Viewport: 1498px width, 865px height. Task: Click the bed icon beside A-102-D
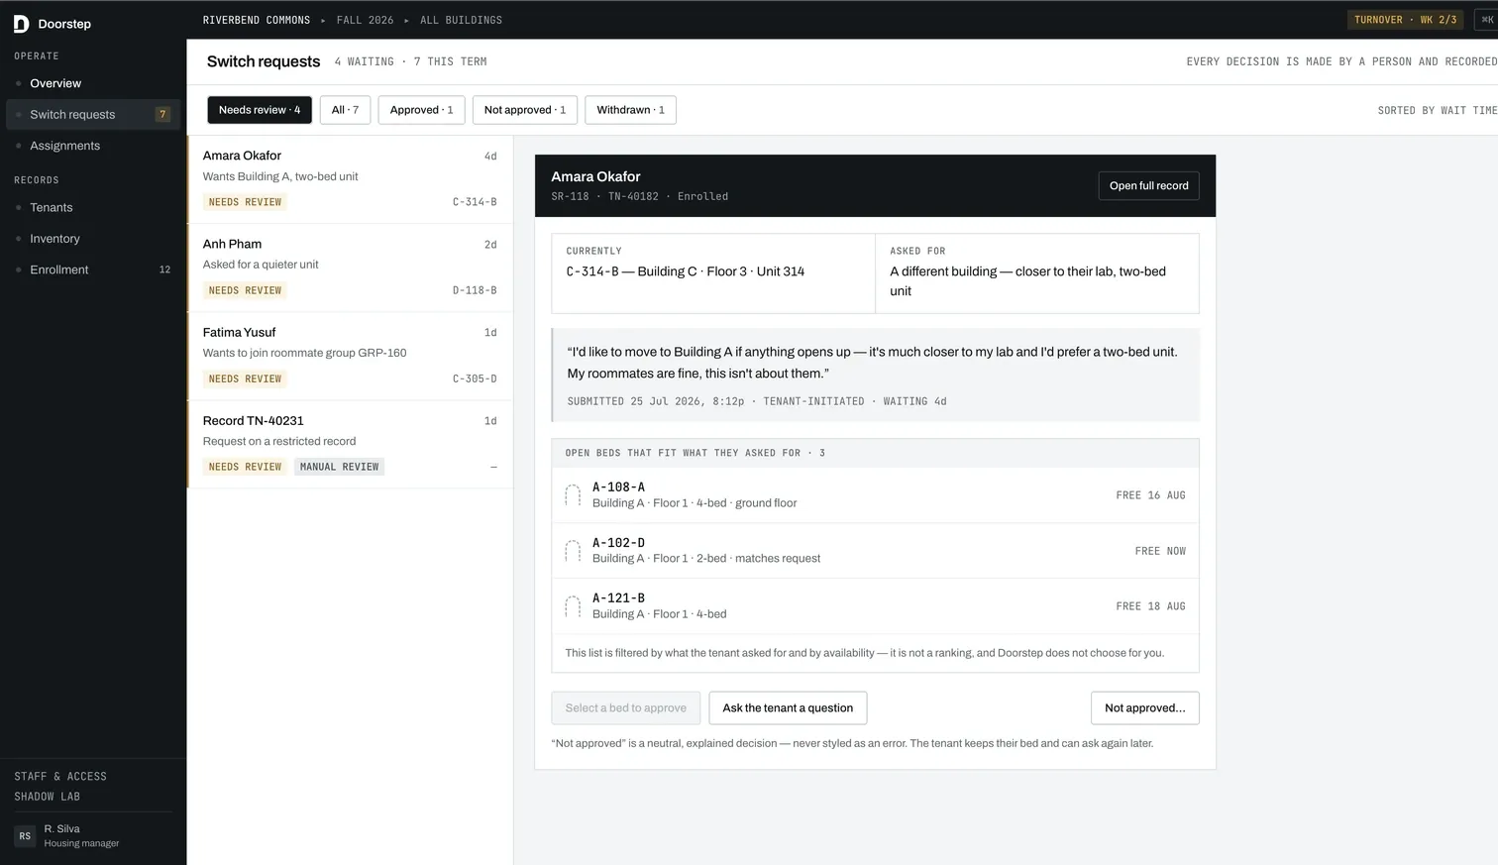(x=573, y=551)
